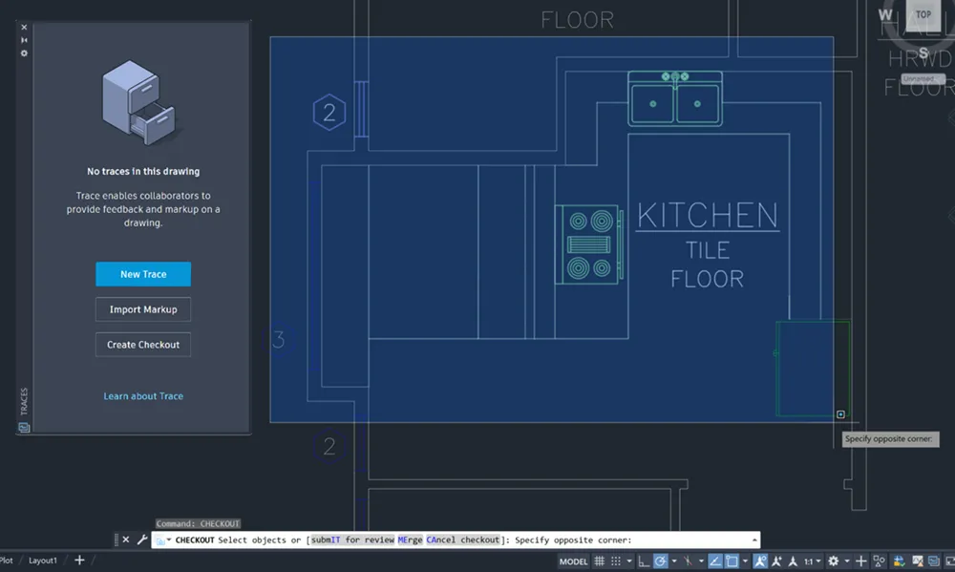Expand the snap mode dropdown arrow

pos(627,561)
